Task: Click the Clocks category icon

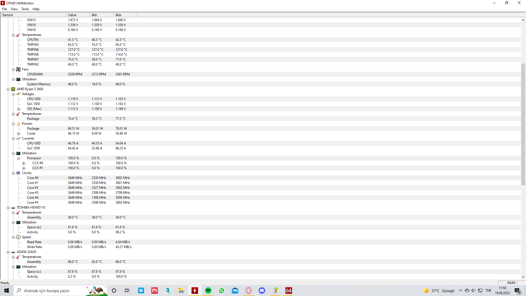Action: click(x=18, y=173)
